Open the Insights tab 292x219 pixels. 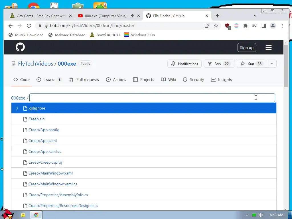pos(221,80)
